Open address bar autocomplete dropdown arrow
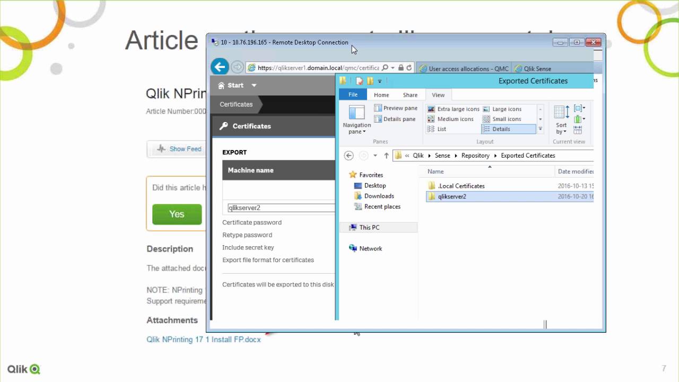 pos(393,68)
